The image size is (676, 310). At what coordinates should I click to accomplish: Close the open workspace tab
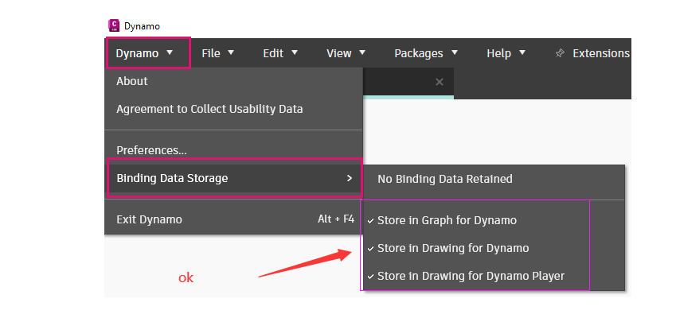(x=440, y=82)
